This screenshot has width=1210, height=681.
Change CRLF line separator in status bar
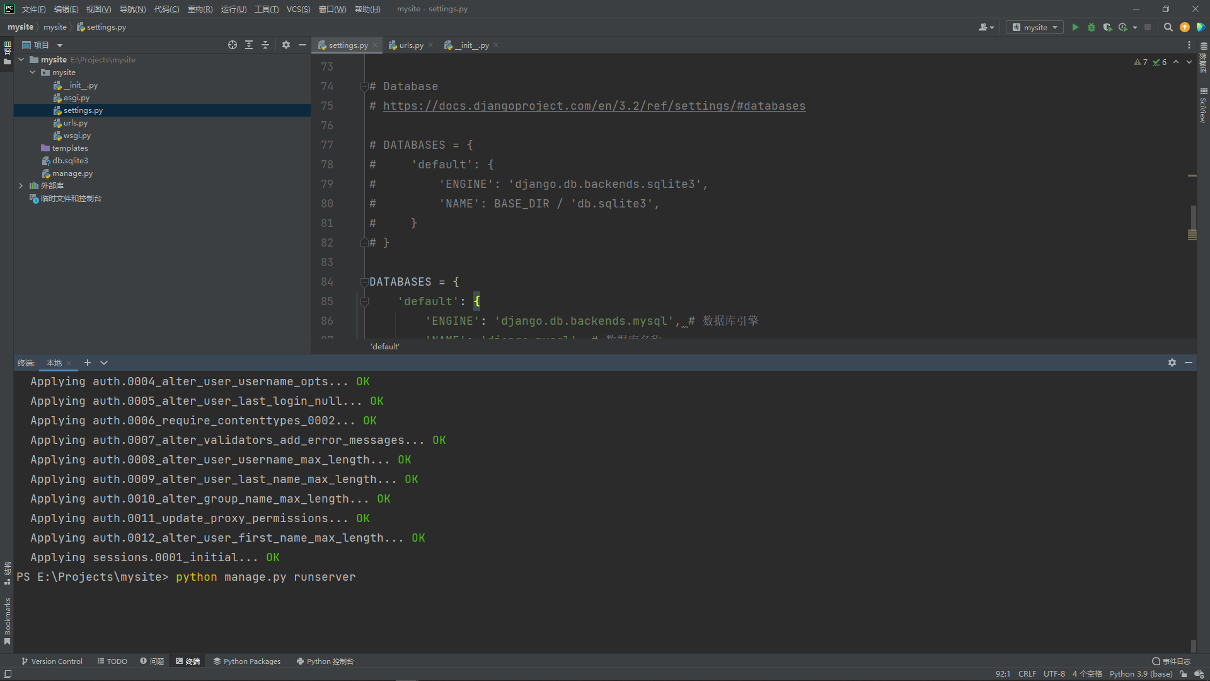pos(1027,674)
